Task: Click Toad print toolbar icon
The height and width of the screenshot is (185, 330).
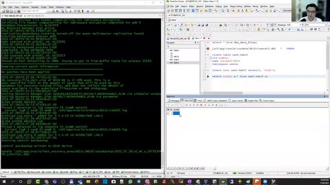Action: click(x=220, y=25)
